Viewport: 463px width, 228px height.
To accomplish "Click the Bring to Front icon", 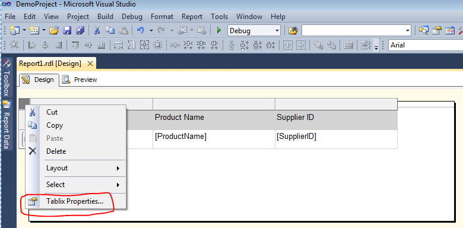I will (x=318, y=45).
